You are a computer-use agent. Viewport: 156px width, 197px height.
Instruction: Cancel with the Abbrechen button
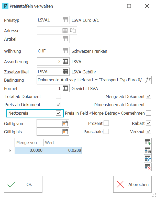click(132, 184)
